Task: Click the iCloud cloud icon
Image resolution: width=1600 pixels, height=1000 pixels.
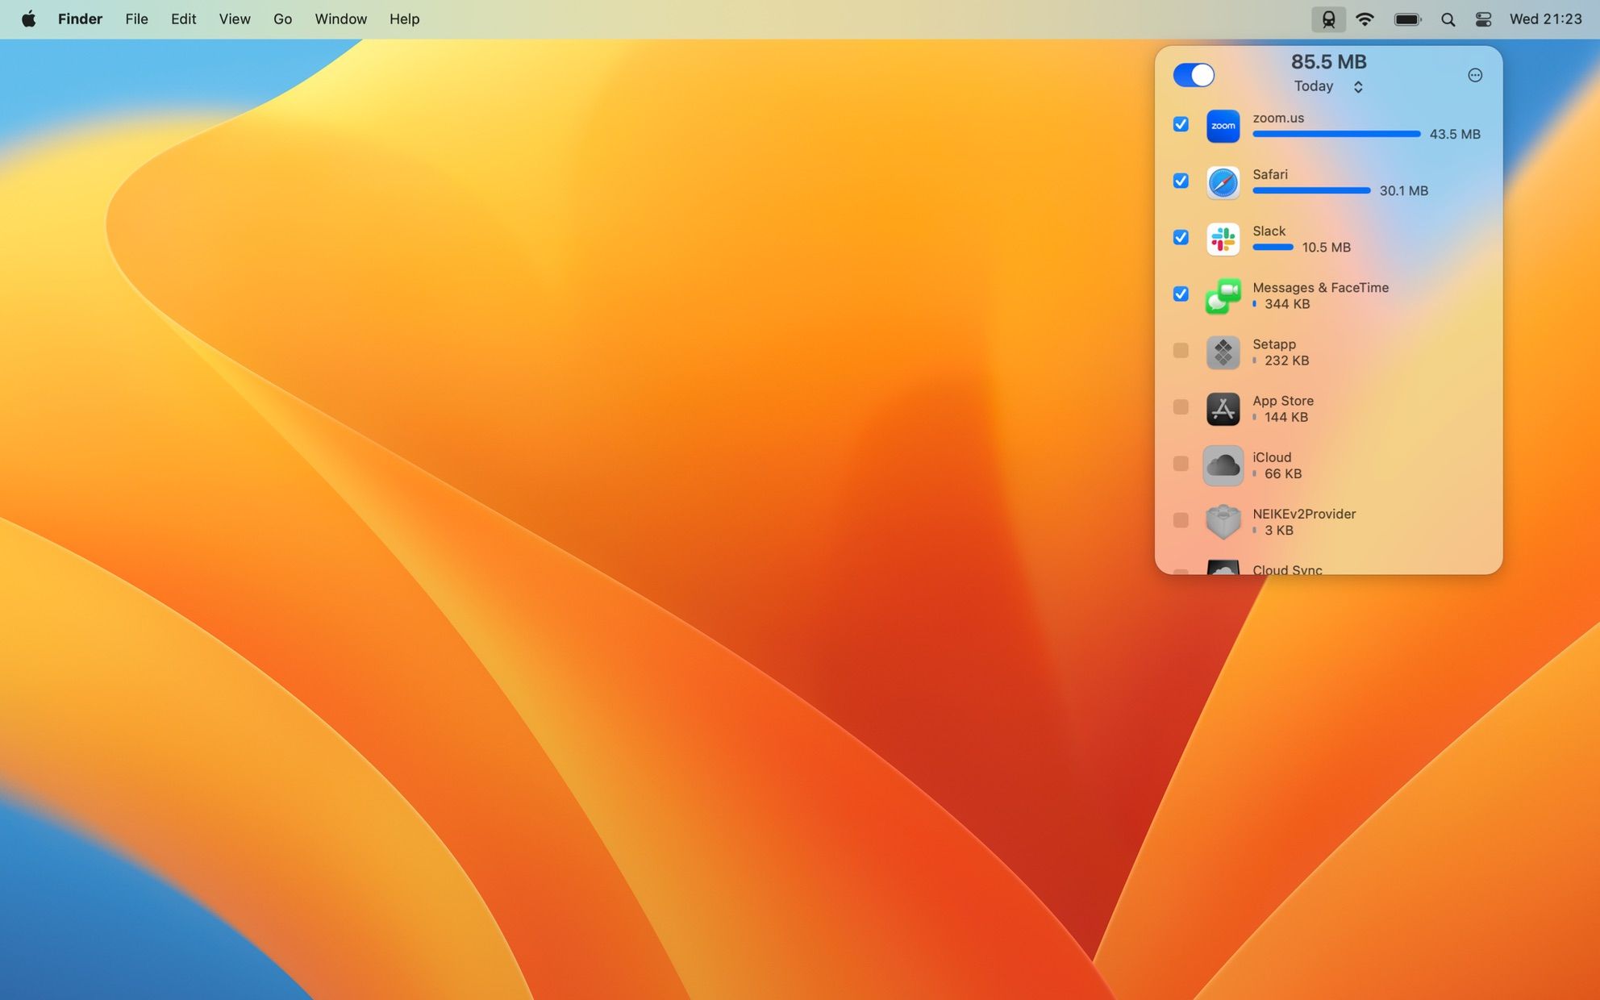Action: coord(1223,465)
